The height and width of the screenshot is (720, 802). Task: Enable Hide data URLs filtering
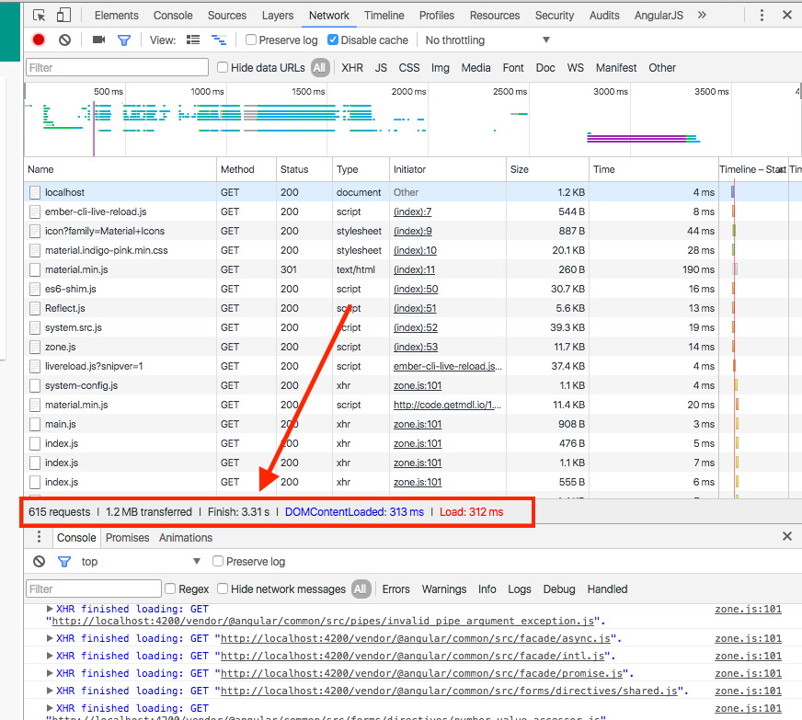click(221, 67)
